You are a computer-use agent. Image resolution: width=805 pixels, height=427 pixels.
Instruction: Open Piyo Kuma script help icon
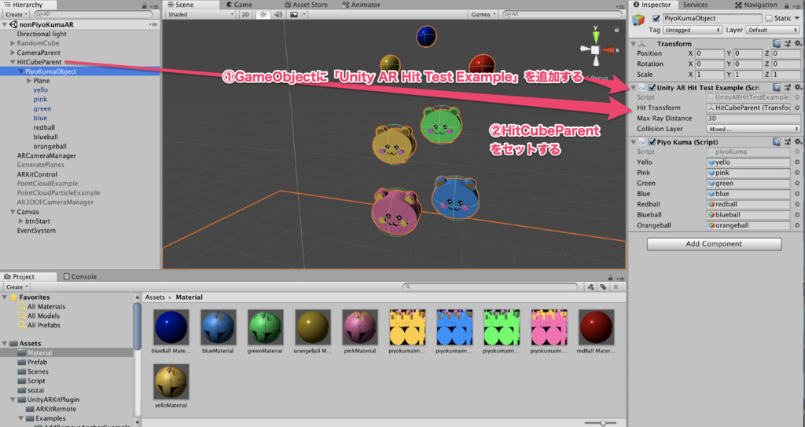(777, 142)
